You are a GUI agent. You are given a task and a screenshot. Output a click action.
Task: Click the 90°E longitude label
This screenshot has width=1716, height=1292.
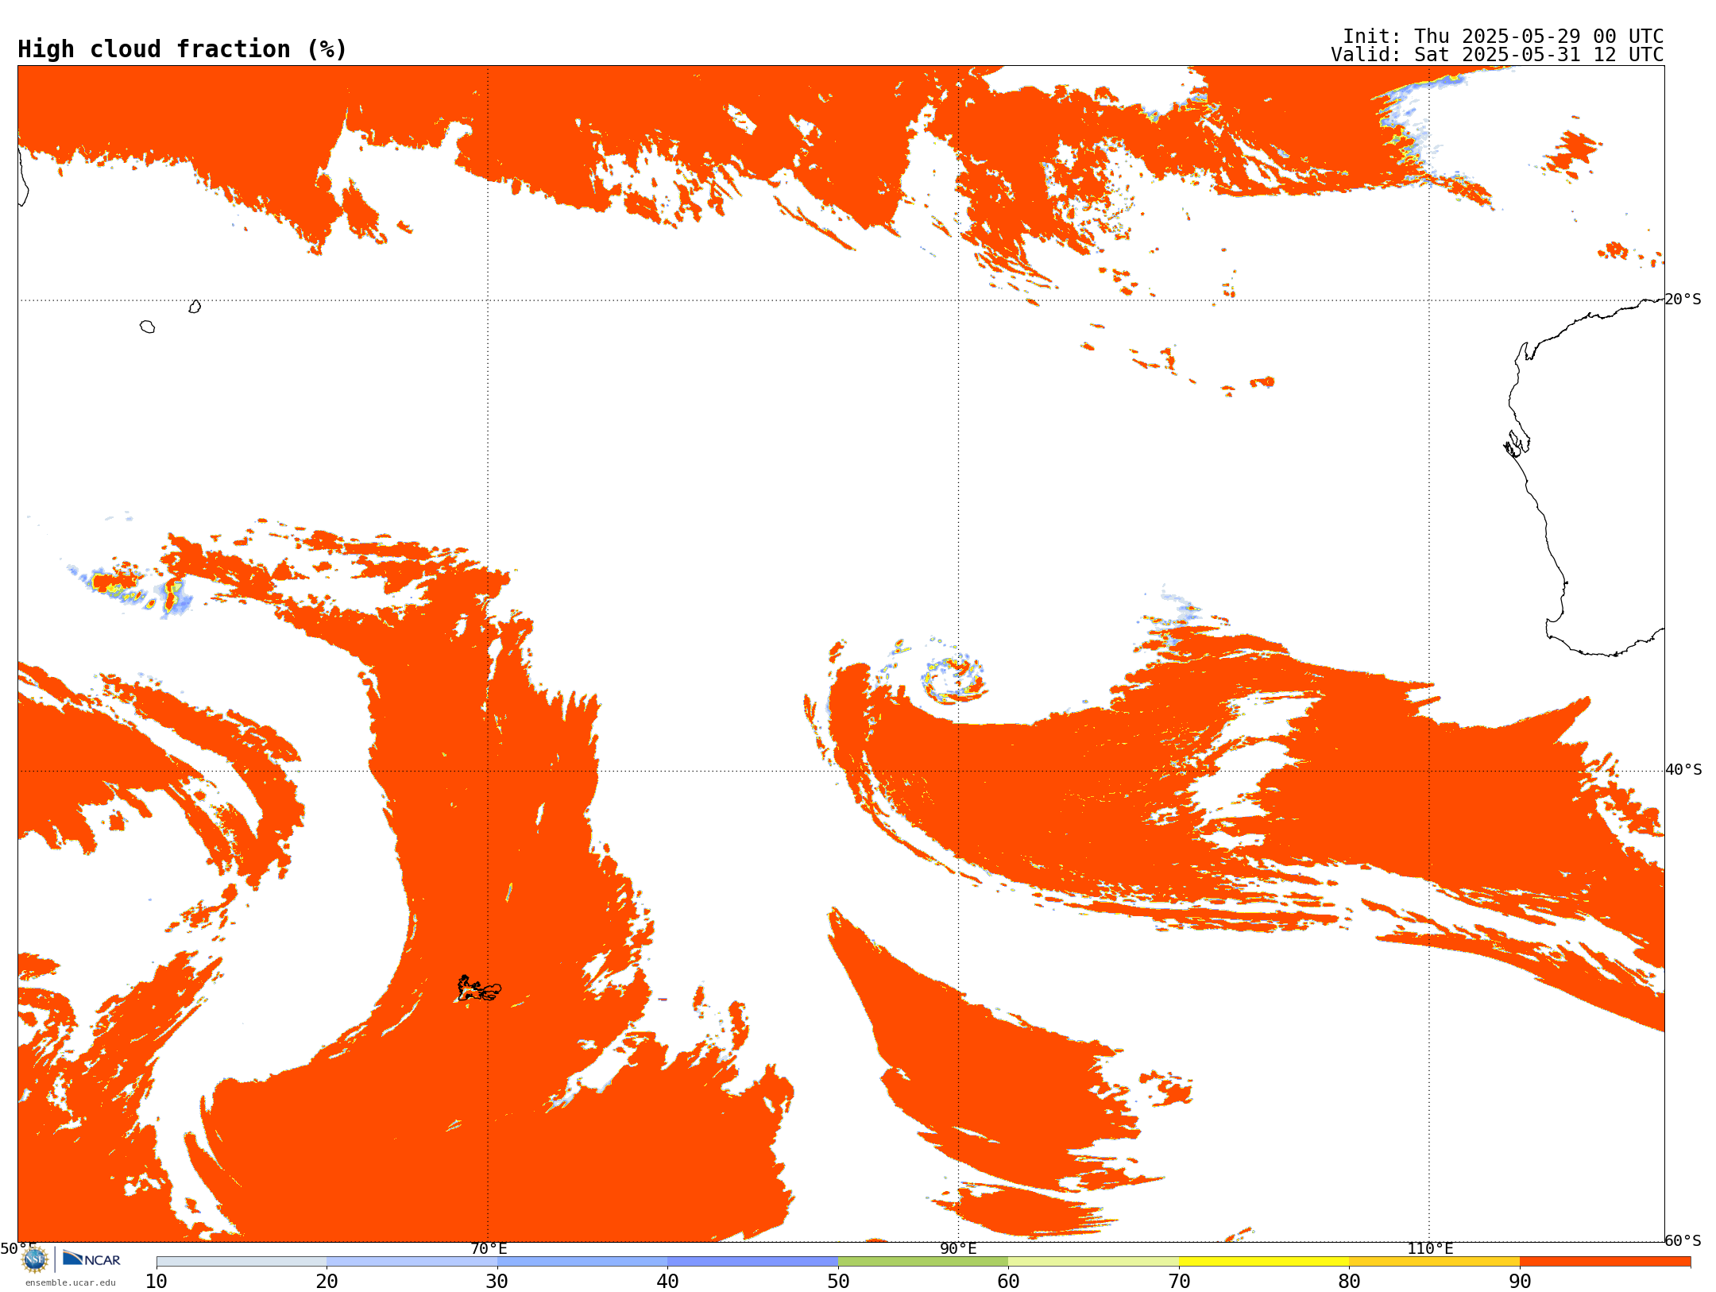[958, 1249]
